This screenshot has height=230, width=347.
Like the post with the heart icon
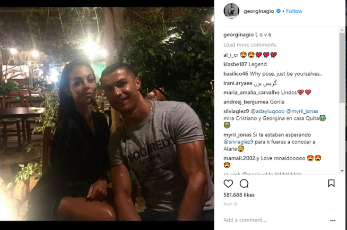pos(228,184)
